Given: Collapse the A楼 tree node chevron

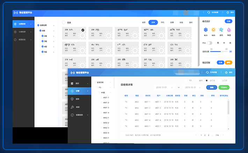Looking at the screenshot, I should pos(53,31).
